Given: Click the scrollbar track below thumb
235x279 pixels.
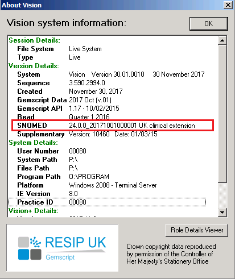Looking at the screenshot, I should click(x=222, y=195).
